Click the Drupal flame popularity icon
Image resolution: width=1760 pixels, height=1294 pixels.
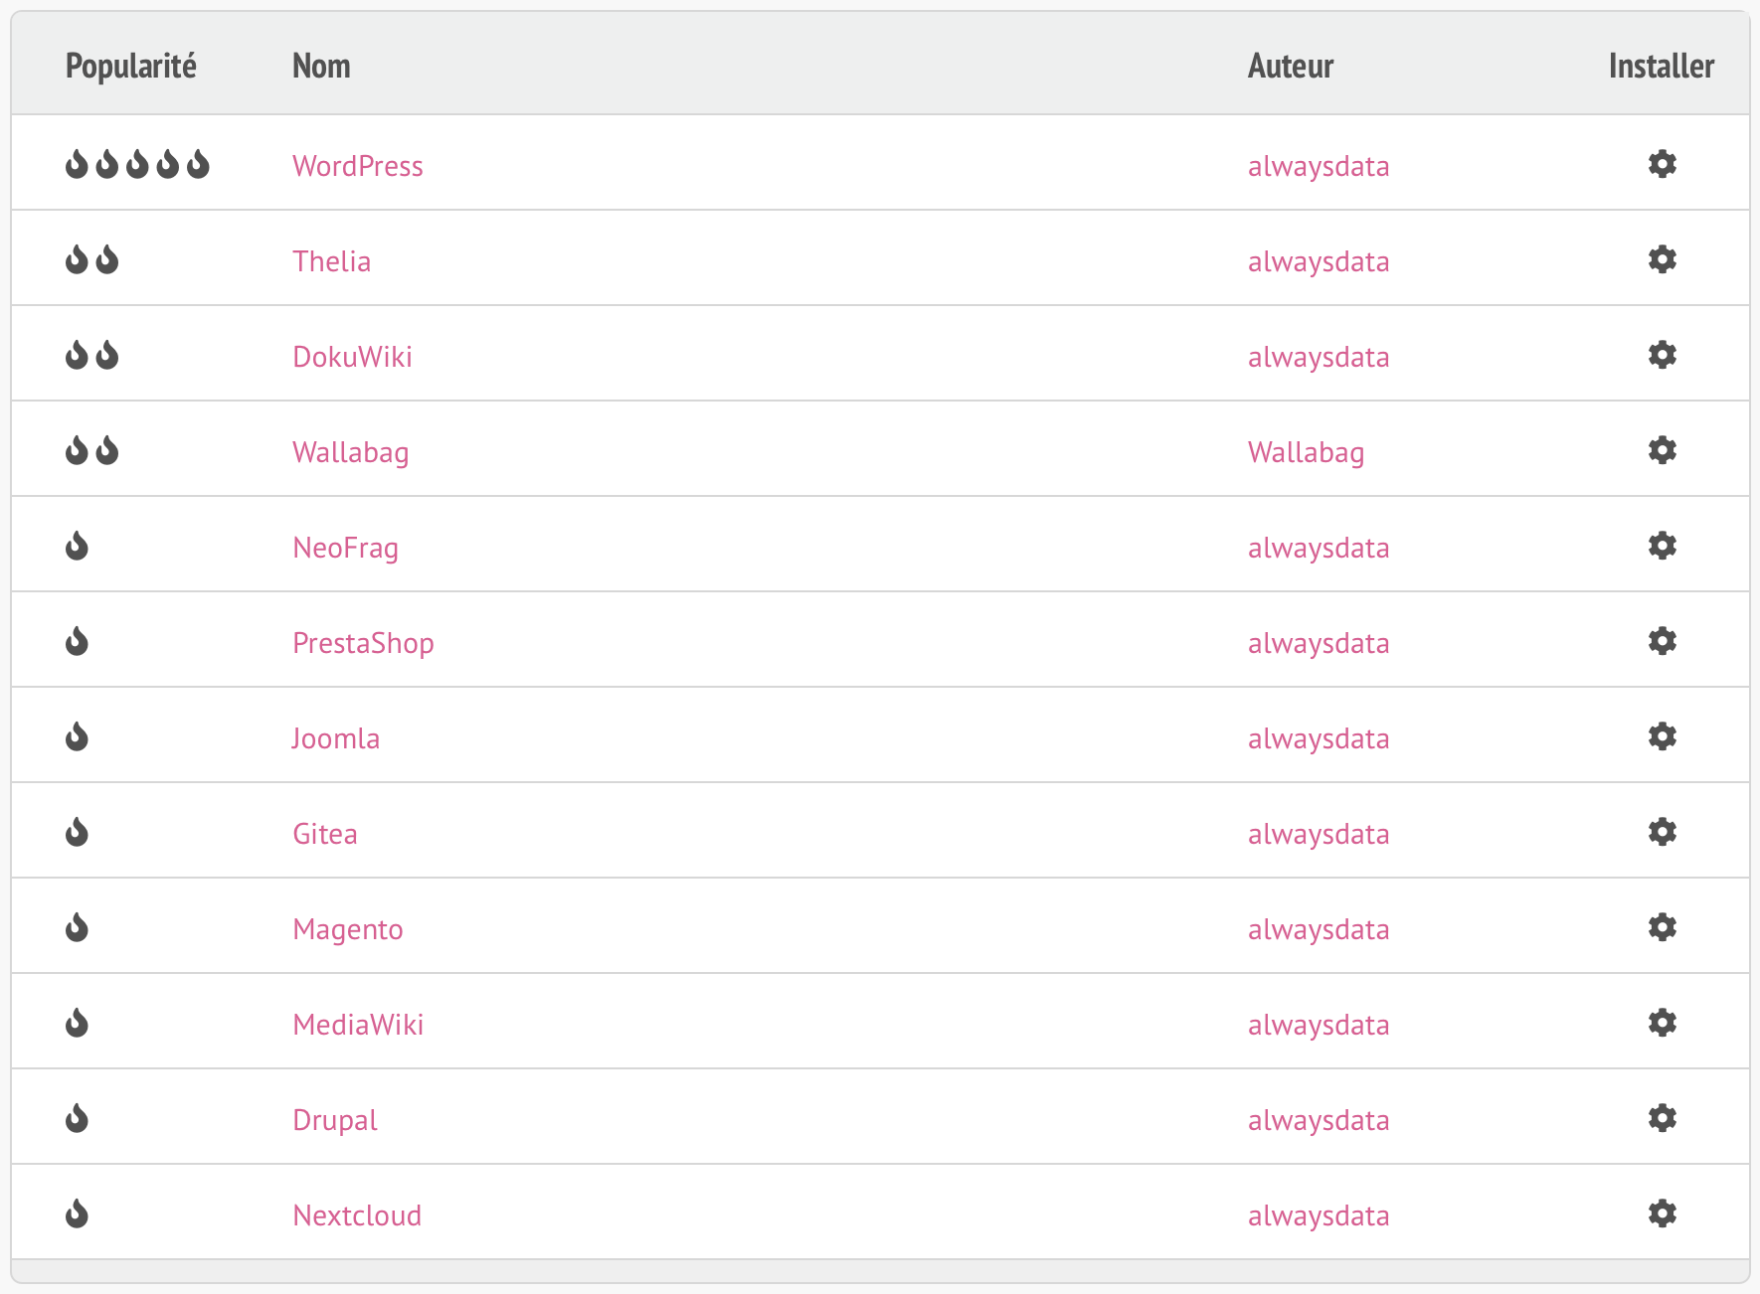coord(77,1118)
